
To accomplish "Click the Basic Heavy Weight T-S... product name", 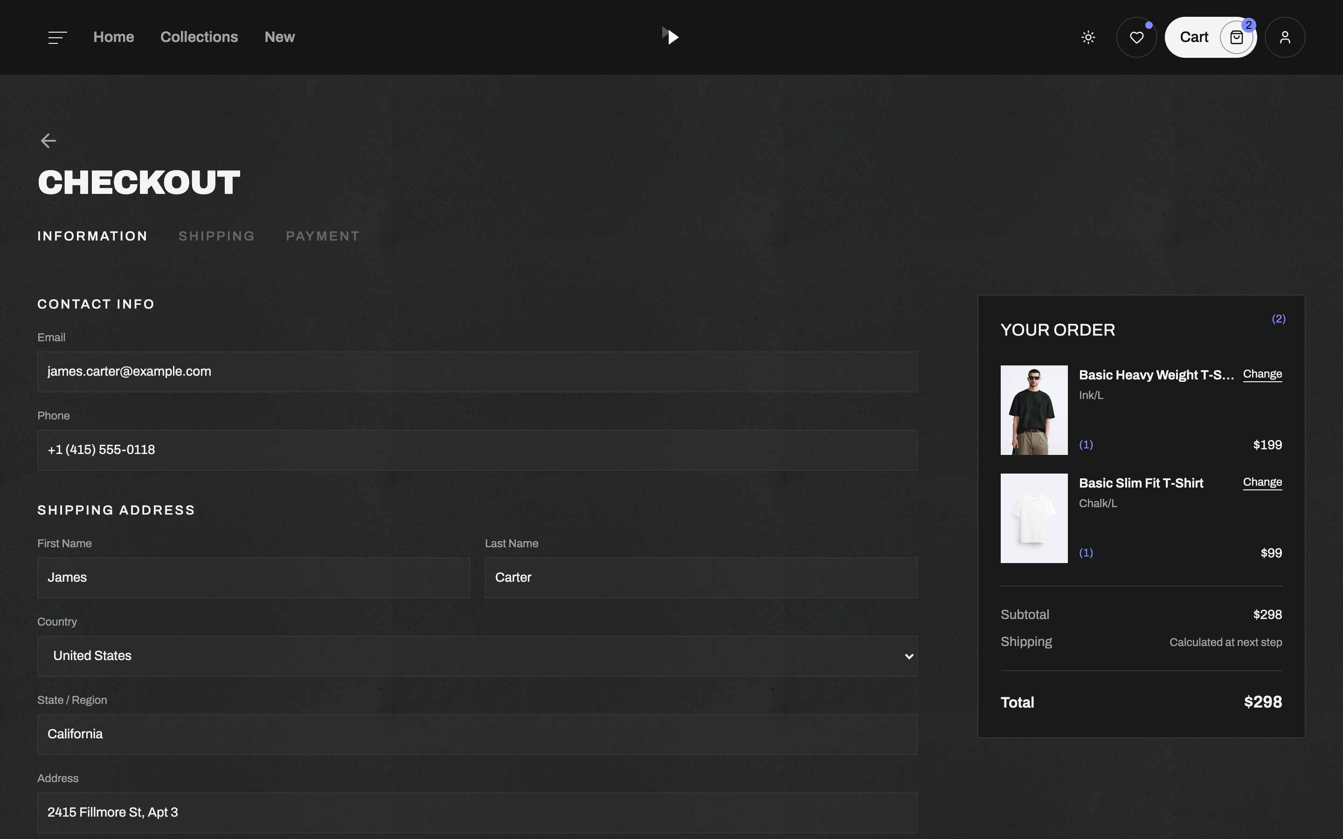I will pyautogui.click(x=1156, y=375).
